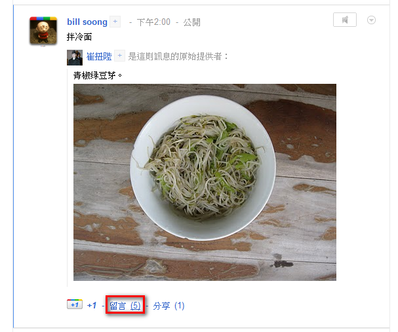Open the bean sprout noodle bowl photo
The height and width of the screenshot is (332, 398).
click(205, 182)
